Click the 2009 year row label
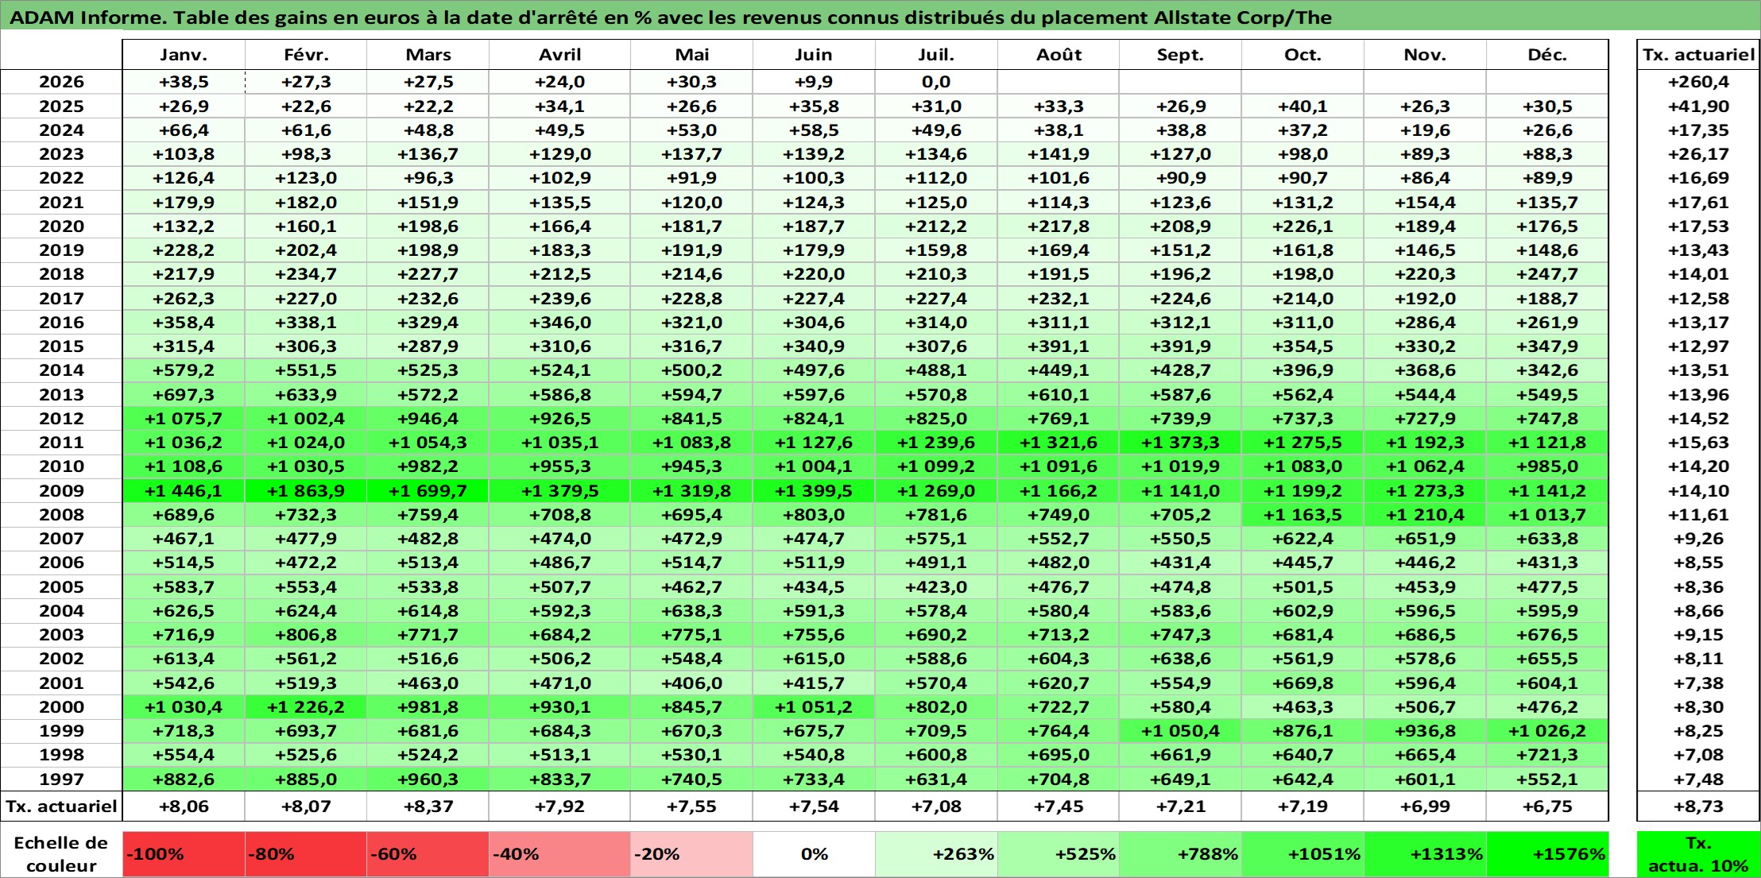This screenshot has width=1761, height=878. pos(61,491)
